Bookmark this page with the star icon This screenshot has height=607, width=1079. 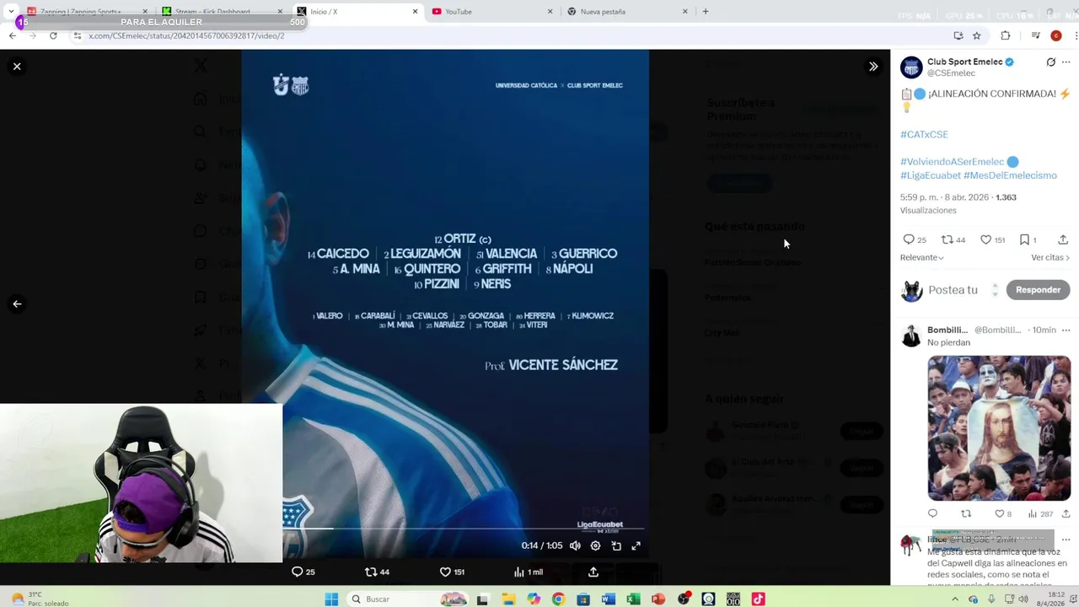(x=977, y=35)
